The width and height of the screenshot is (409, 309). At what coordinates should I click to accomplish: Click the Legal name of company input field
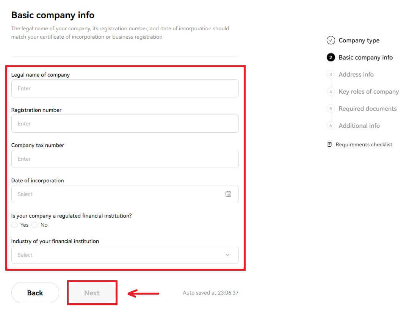125,88
